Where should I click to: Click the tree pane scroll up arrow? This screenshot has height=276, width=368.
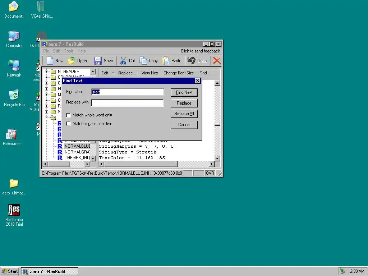coord(93,72)
